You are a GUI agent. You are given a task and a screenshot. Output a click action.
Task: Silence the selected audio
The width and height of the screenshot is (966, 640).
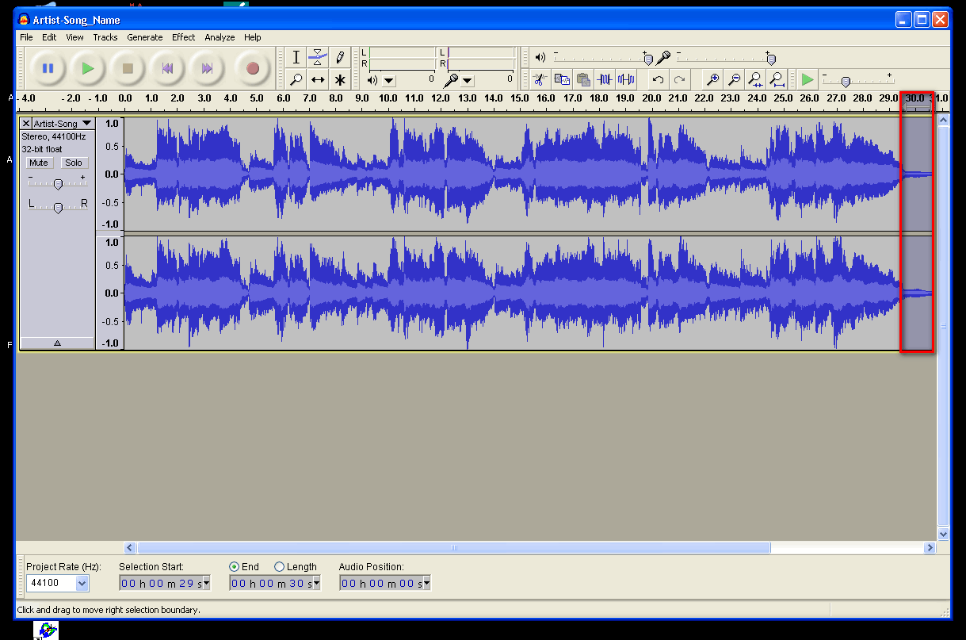point(626,79)
